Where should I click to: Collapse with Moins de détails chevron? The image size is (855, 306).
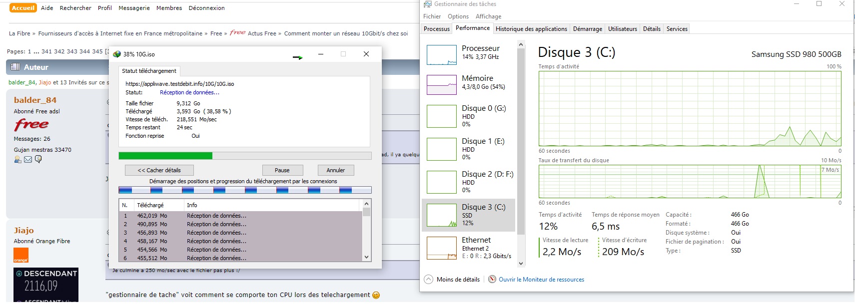428,280
